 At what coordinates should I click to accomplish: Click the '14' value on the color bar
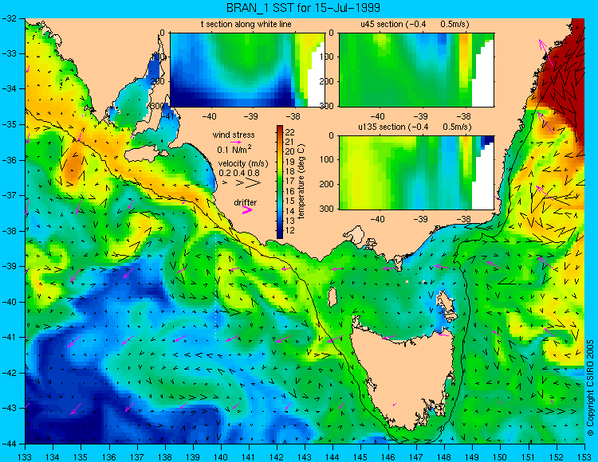point(290,211)
